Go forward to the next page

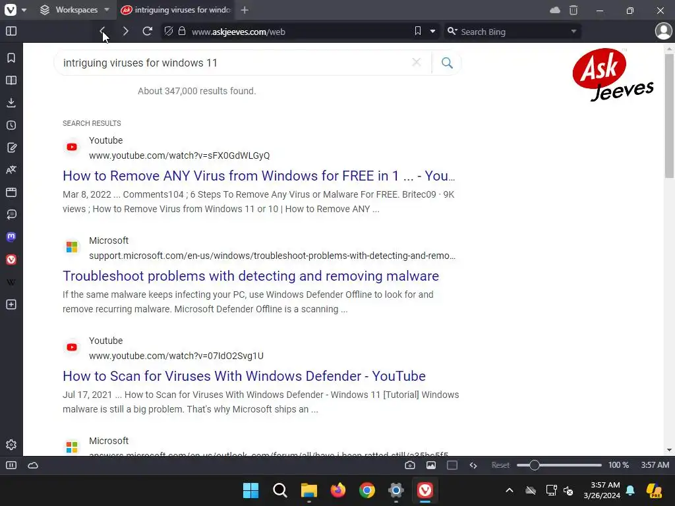point(125,32)
